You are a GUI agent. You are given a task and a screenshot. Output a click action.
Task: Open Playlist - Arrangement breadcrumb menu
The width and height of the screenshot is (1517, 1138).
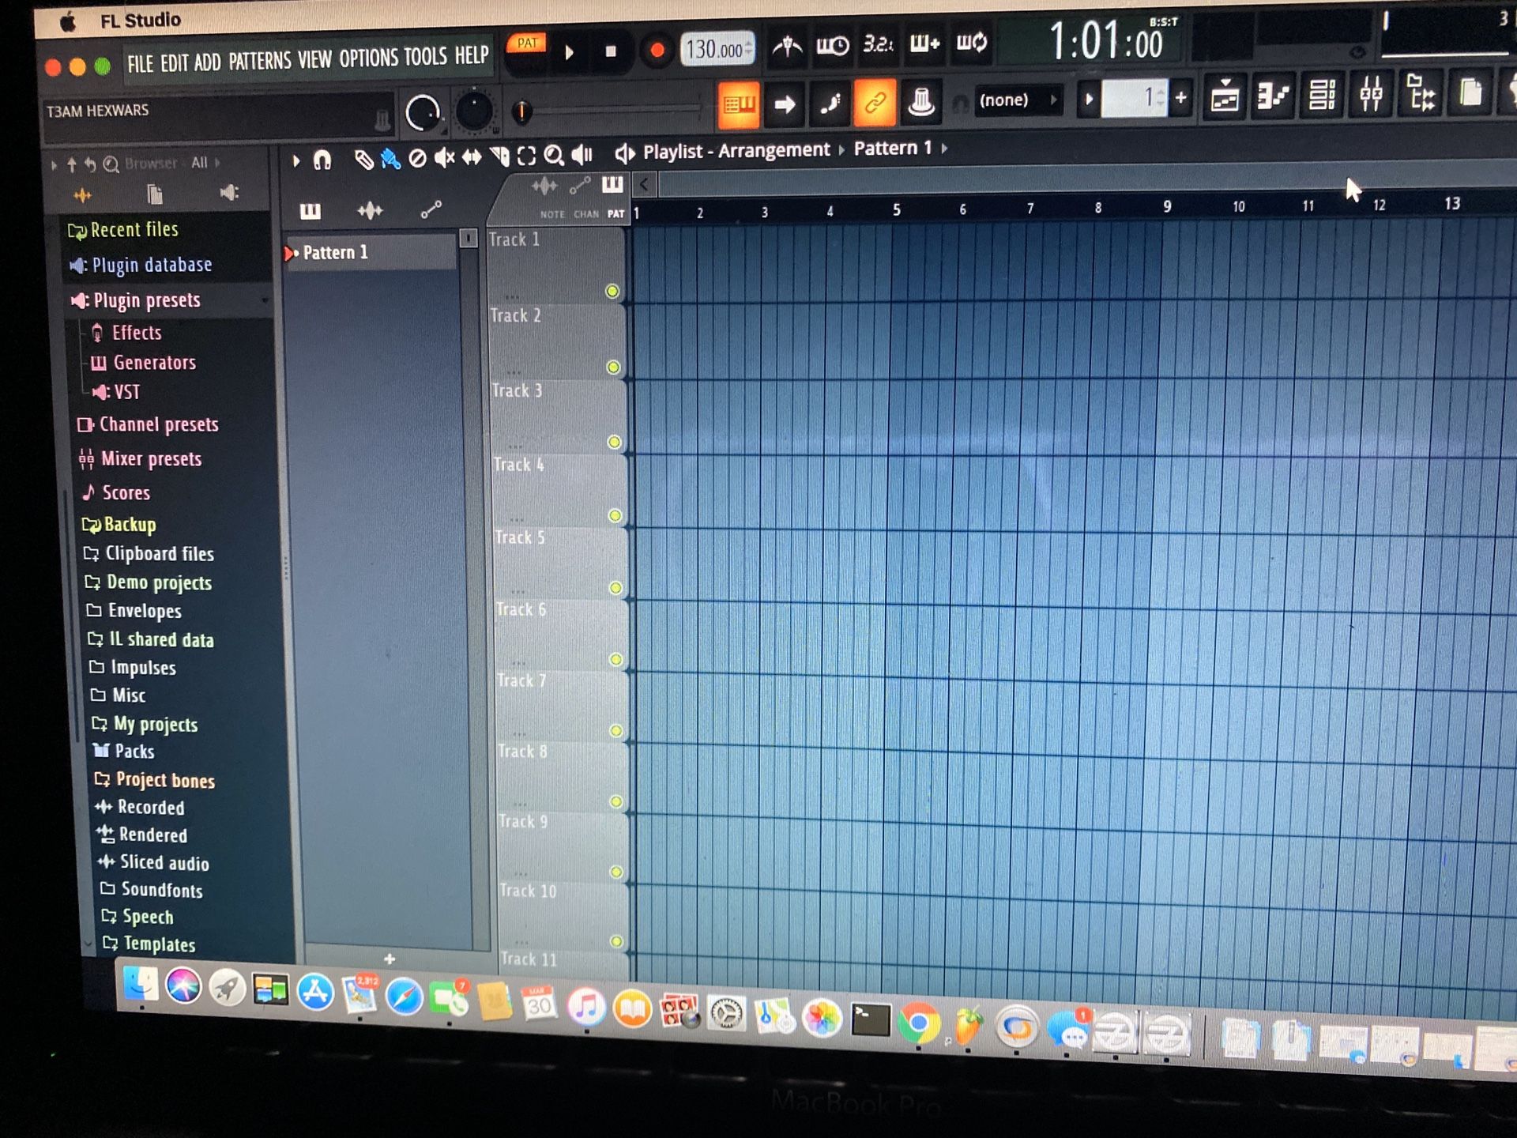736,151
